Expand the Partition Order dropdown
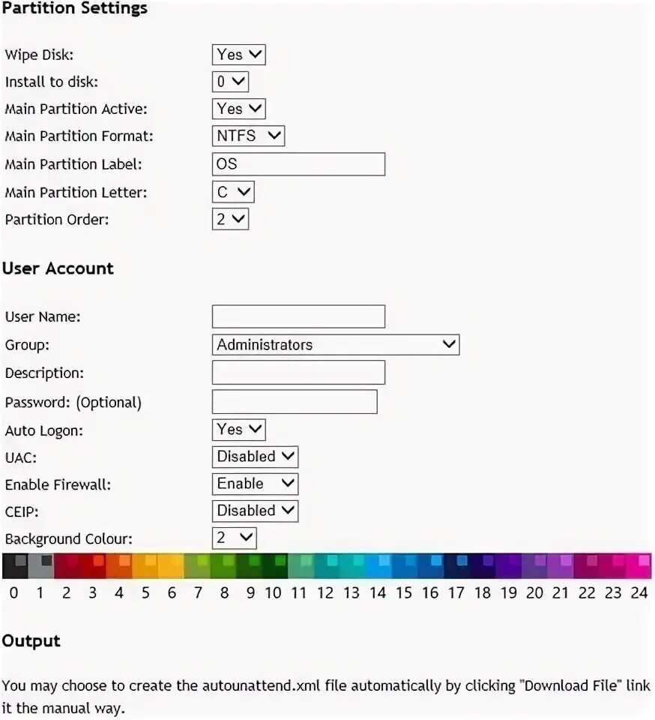This screenshot has height=720, width=655. pos(230,220)
